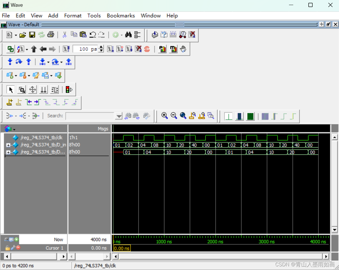Open the hand-shaped breakpoints icon

pyautogui.click(x=183, y=49)
